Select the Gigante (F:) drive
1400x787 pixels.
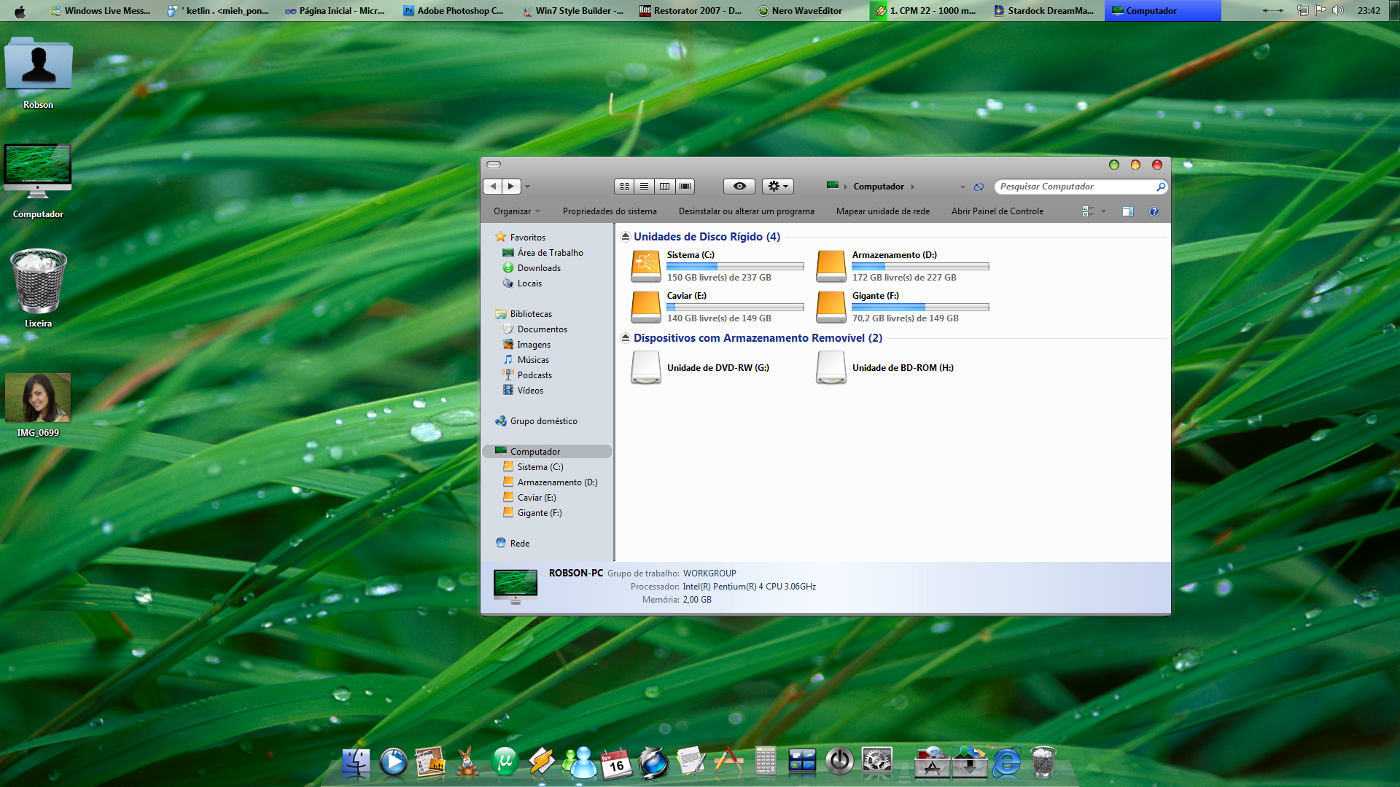(902, 307)
